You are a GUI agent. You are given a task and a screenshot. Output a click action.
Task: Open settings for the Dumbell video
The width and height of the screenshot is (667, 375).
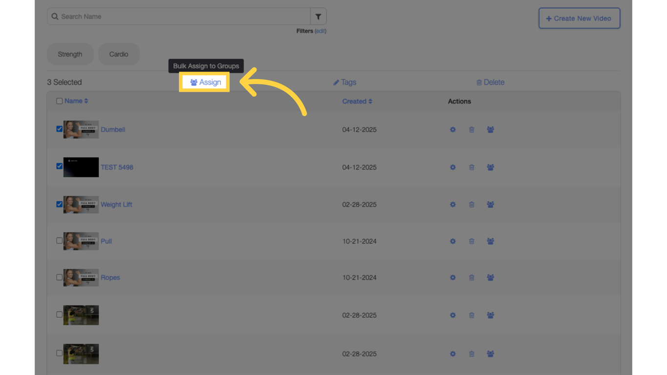click(453, 129)
